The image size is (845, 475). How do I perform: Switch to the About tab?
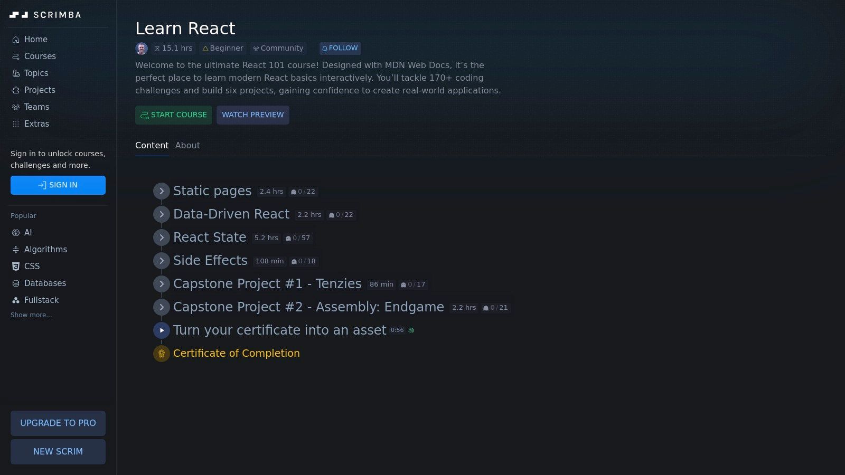pyautogui.click(x=187, y=146)
